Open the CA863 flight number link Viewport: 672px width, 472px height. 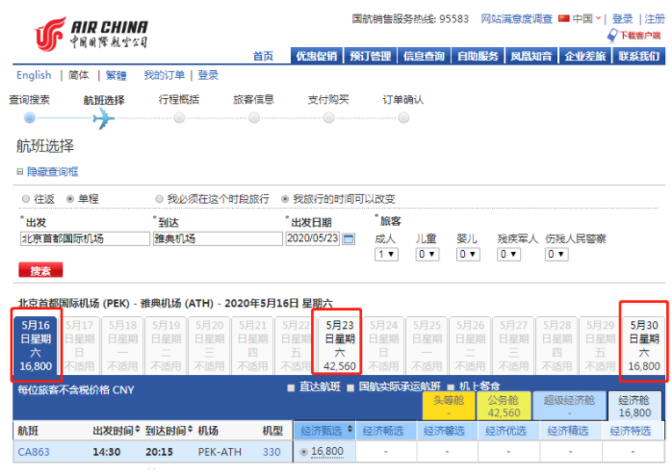click(x=34, y=452)
